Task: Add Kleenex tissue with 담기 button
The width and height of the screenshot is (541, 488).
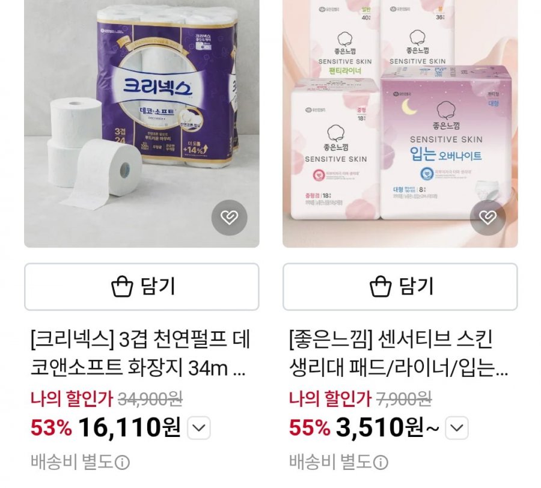Action: point(142,287)
